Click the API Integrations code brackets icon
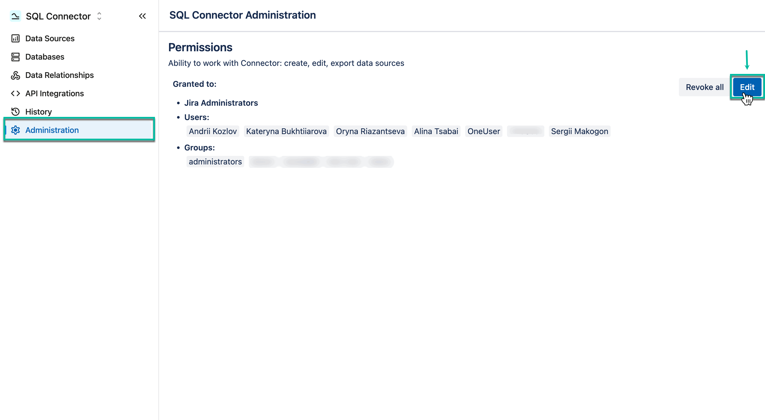Image resolution: width=765 pixels, height=420 pixels. pyautogui.click(x=15, y=93)
